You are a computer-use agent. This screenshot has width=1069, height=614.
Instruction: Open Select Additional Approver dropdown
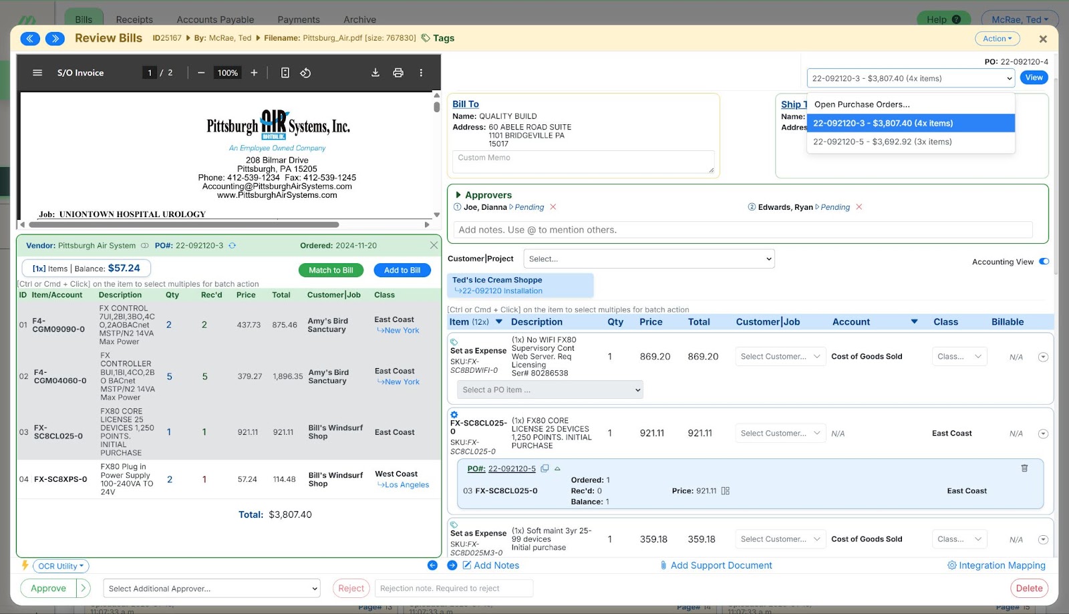[x=212, y=589]
